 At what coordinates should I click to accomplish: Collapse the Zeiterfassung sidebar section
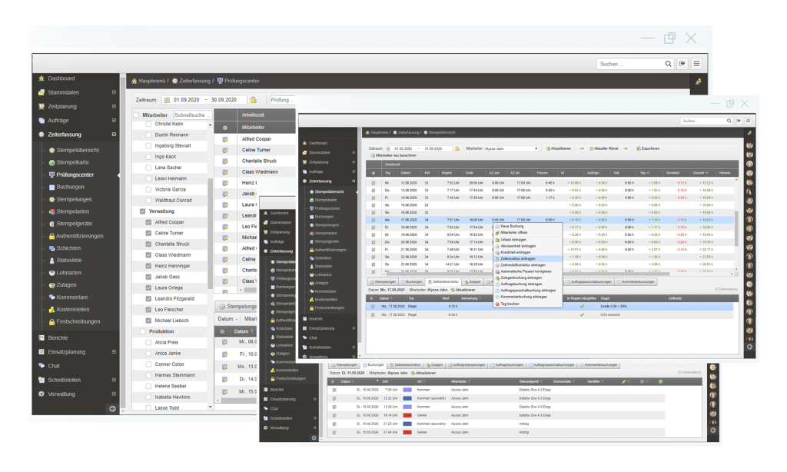tap(114, 135)
